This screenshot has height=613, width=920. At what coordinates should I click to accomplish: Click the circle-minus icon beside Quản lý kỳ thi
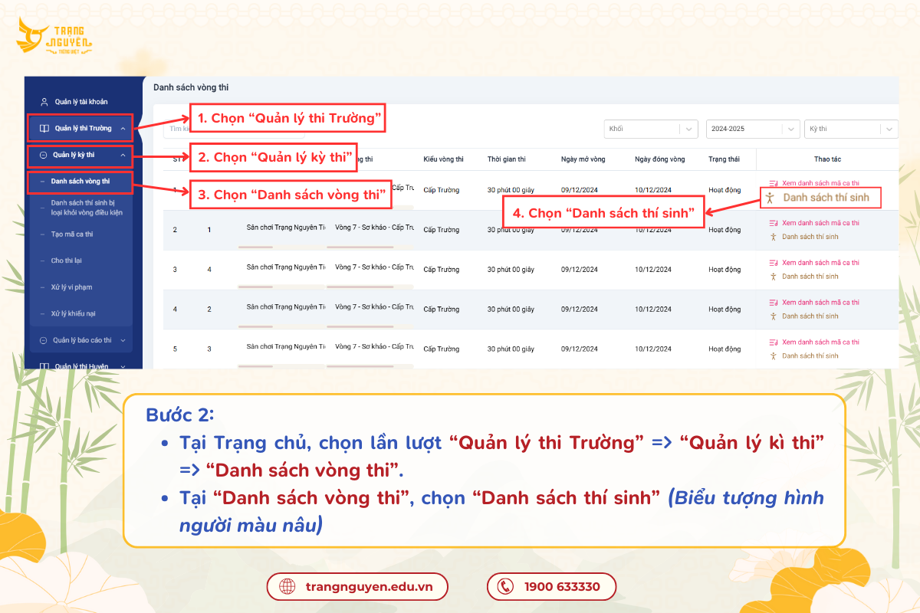pyautogui.click(x=44, y=155)
